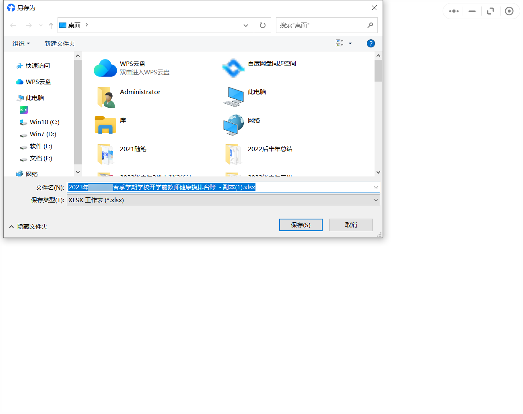Click the blue help question mark icon
This screenshot has width=523, height=414.
pyautogui.click(x=371, y=43)
